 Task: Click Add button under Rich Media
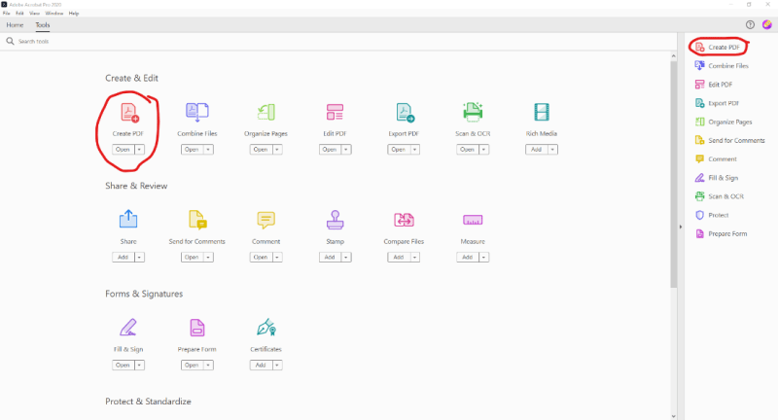point(537,150)
